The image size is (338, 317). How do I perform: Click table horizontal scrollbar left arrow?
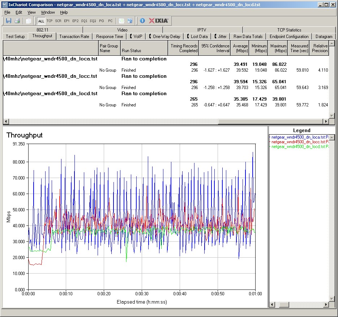click(x=6, y=122)
